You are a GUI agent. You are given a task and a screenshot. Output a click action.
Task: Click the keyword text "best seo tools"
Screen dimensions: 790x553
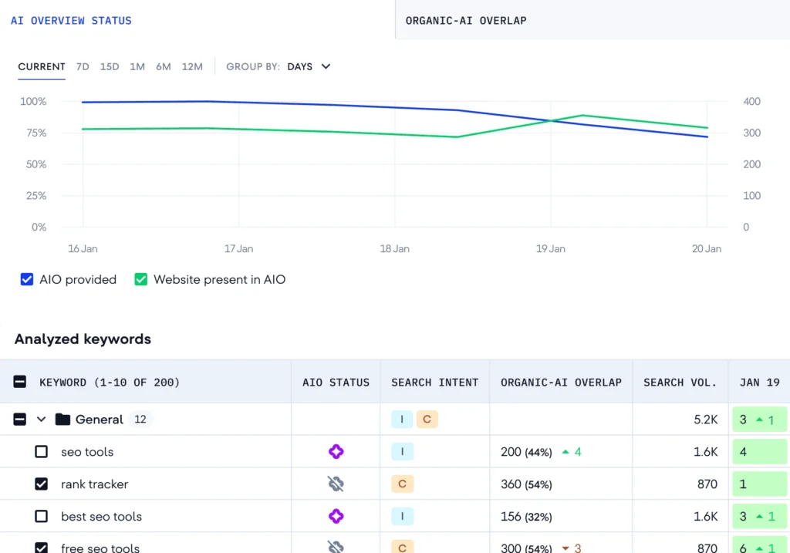[102, 516]
